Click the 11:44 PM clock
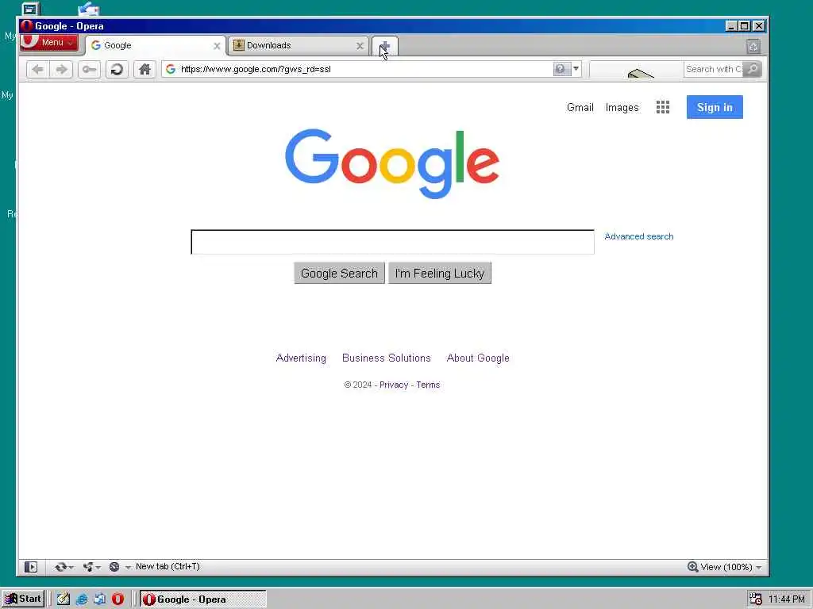 coord(786,599)
